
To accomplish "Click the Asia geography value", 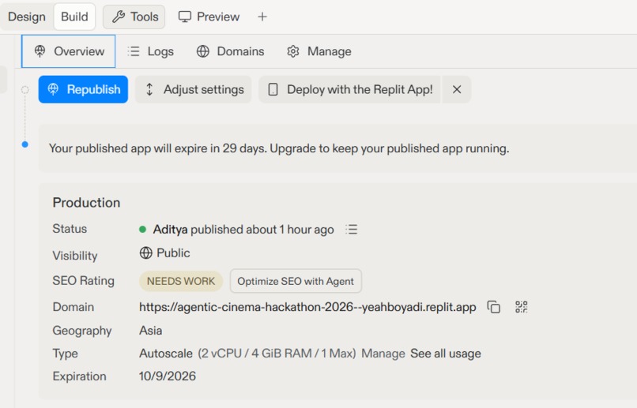I will pyautogui.click(x=151, y=331).
